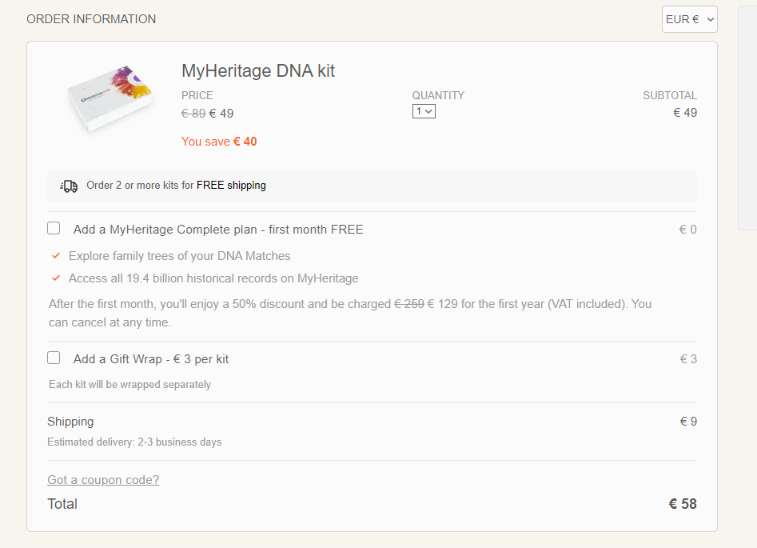Click the Total amount € 58

click(x=683, y=504)
